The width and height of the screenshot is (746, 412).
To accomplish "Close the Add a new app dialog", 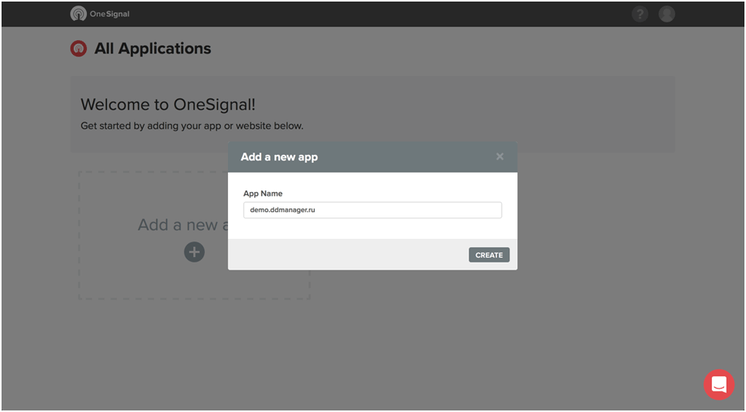I will [x=499, y=156].
